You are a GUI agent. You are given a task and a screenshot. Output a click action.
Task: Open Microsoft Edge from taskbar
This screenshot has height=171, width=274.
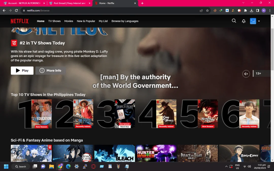[x=68, y=166]
